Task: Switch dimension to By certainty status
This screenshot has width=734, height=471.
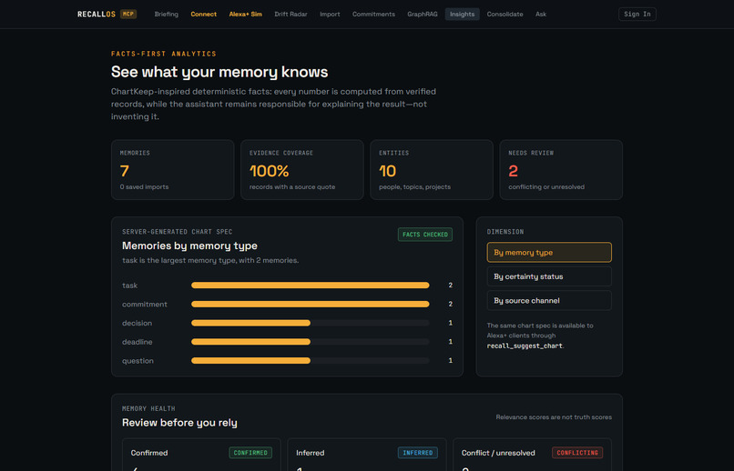Action: 549,276
